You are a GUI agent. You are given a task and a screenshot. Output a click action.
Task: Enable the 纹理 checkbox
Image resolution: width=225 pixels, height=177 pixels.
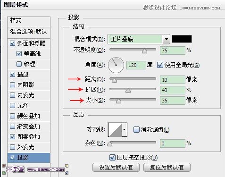(x=19, y=64)
